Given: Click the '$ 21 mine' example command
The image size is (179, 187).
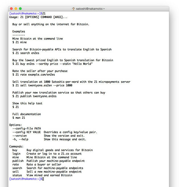Looking at the screenshot, I should tap(19, 42).
